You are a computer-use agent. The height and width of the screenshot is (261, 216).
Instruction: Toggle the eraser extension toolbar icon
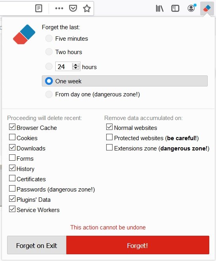click(x=207, y=8)
